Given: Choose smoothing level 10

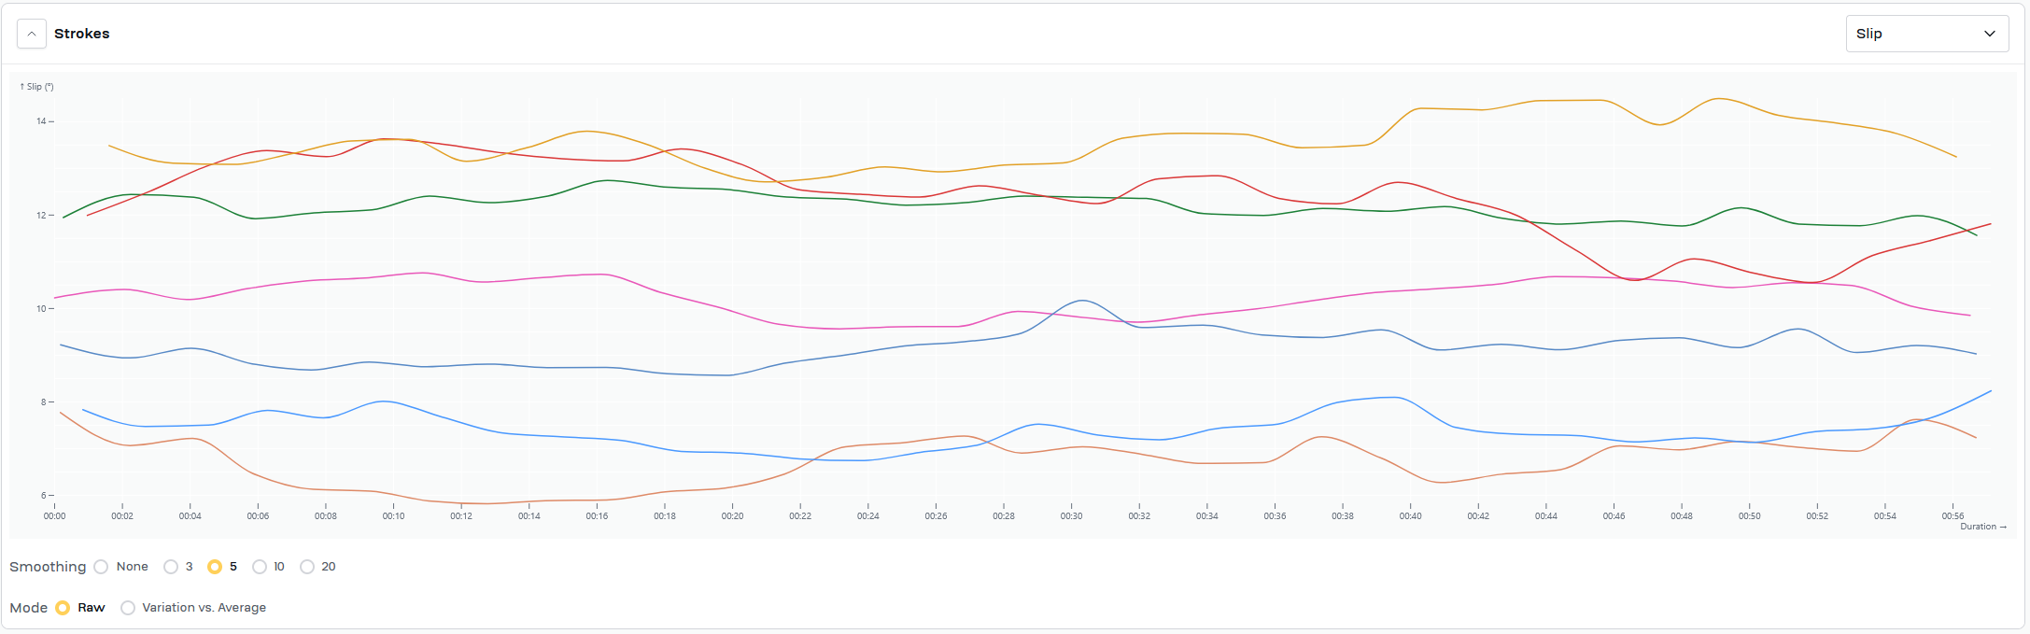Looking at the screenshot, I should pos(260,567).
